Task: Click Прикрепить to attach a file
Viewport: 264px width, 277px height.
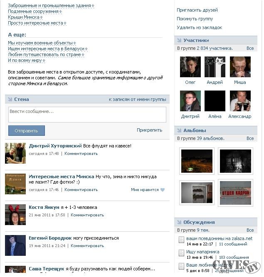Action: point(150,130)
